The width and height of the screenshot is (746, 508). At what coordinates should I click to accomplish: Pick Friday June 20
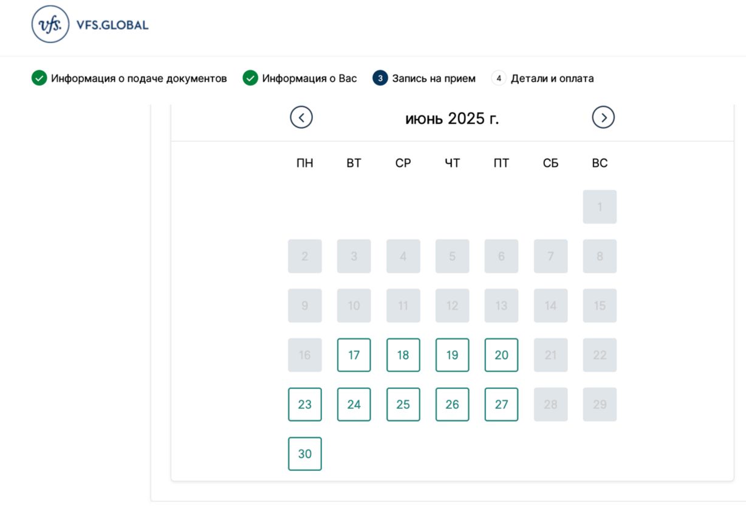(x=502, y=355)
